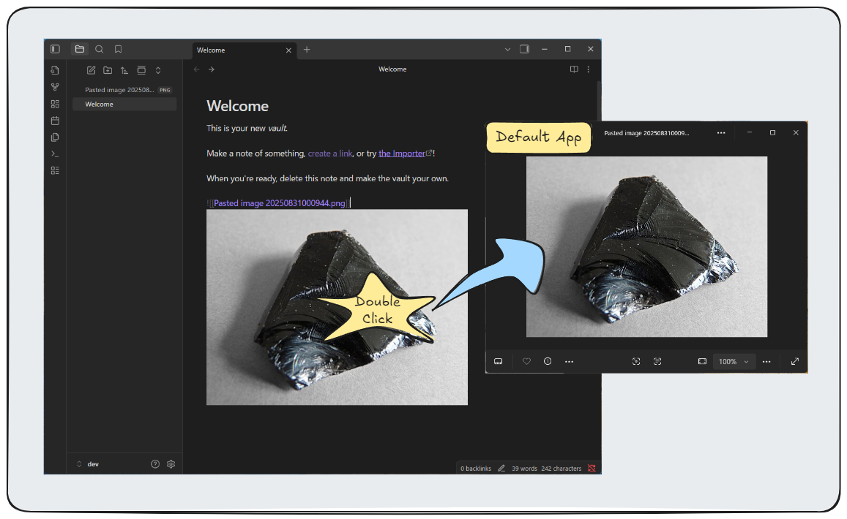Fit image to window in Photos
Image resolution: width=847 pixels, height=519 pixels.
tap(702, 361)
